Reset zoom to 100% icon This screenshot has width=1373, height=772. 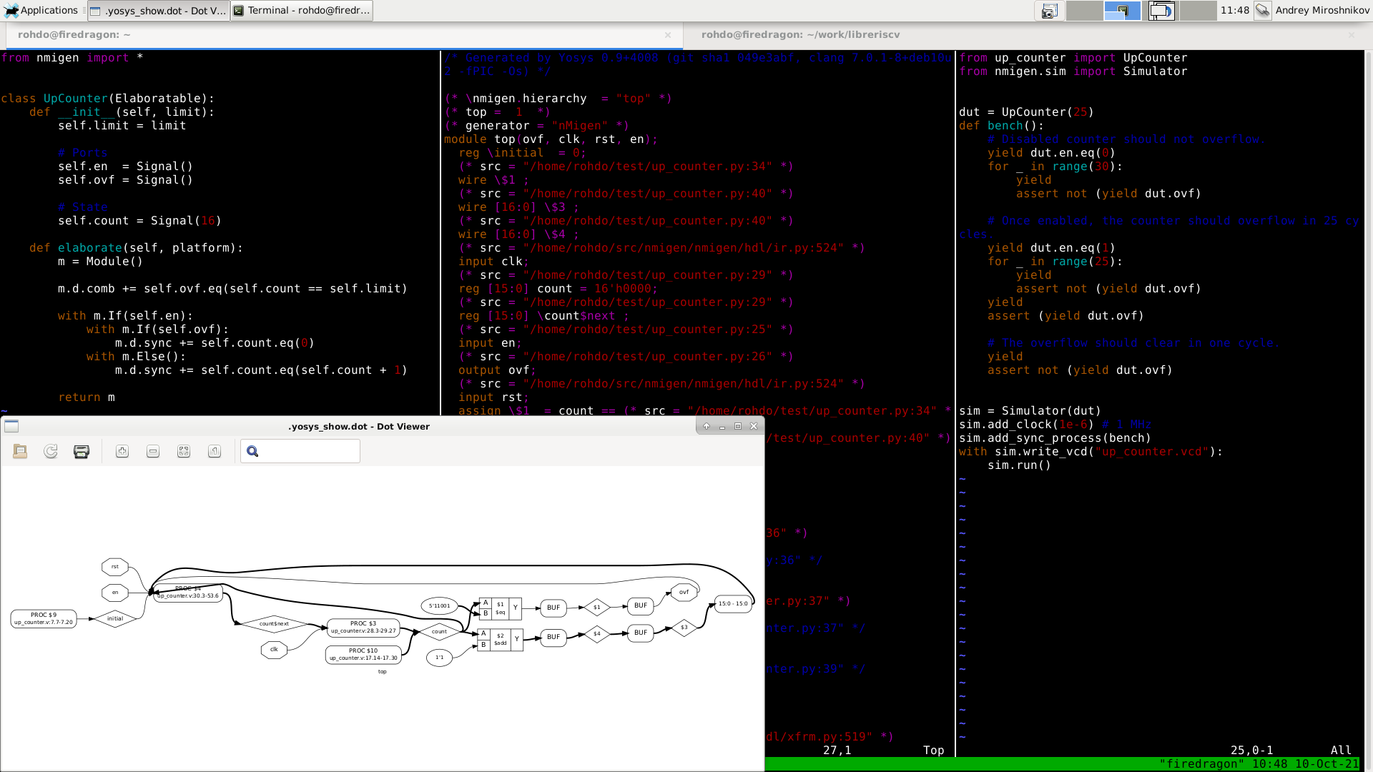[x=215, y=451]
